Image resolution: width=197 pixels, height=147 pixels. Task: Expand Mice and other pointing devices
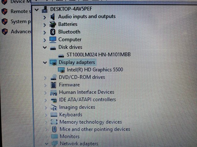click(x=46, y=129)
